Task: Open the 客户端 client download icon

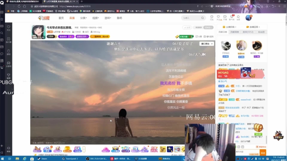Action: [x=232, y=18]
